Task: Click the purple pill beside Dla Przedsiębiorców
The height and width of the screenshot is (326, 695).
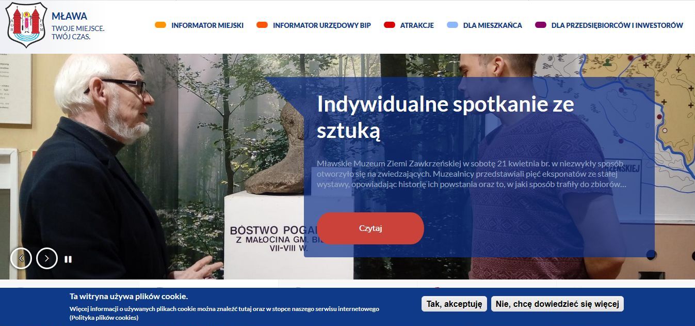Action: [541, 25]
